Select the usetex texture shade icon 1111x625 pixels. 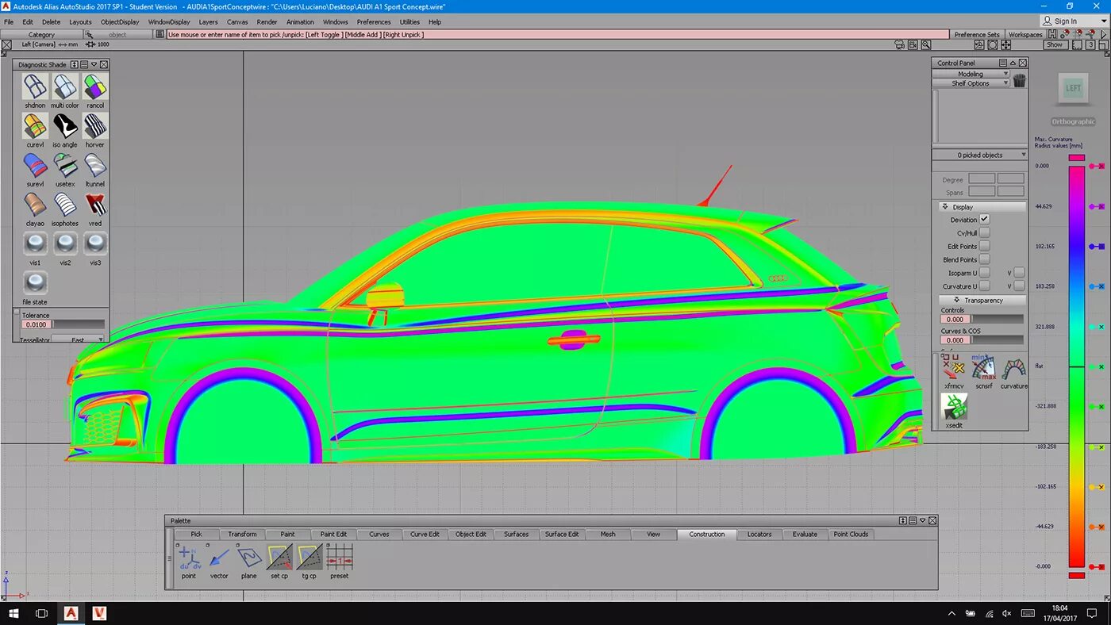[x=65, y=165]
